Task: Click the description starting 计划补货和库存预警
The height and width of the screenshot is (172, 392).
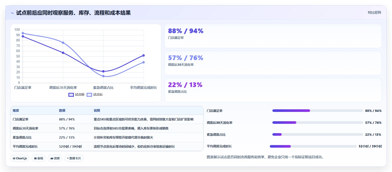Action: point(123,138)
